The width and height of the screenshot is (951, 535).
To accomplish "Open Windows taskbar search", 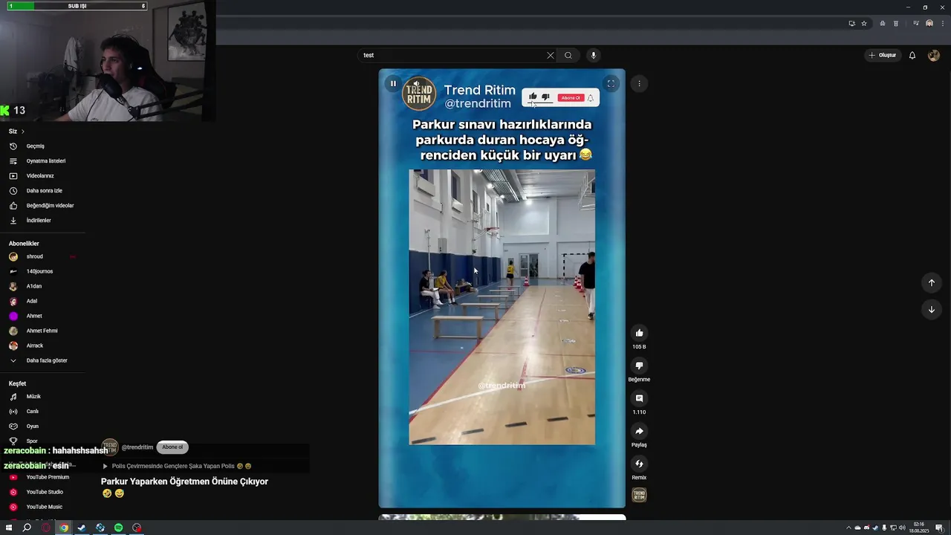I will 27,528.
